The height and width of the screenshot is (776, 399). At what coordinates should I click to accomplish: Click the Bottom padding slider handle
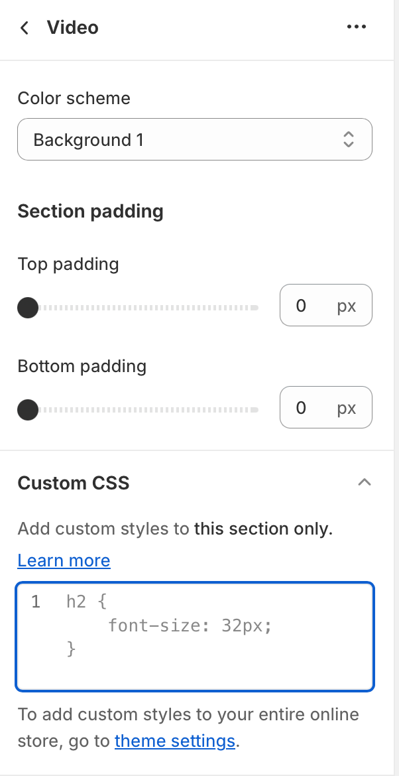28,410
